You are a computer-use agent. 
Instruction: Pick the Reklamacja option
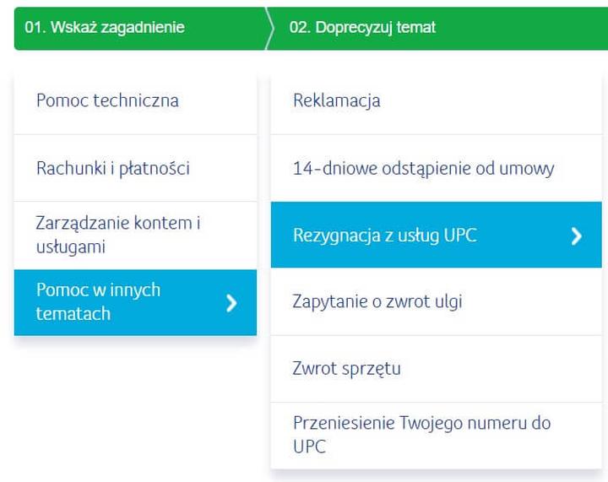436,101
